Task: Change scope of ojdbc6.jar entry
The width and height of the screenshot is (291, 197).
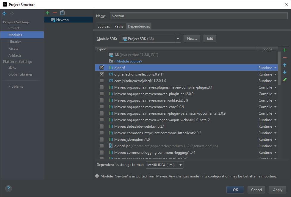Action: click(x=267, y=146)
